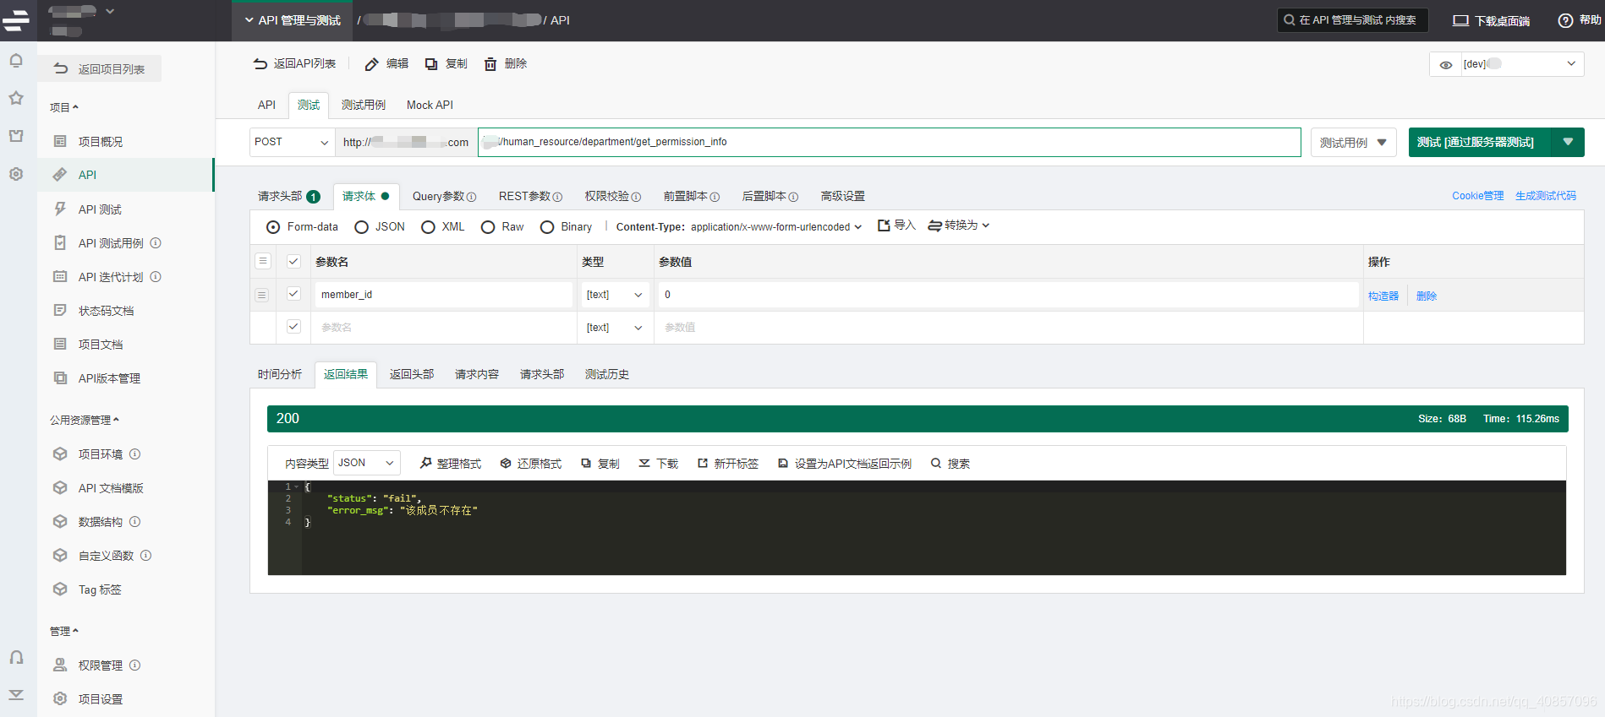Open the REST参数 tab
The image size is (1605, 717).
[x=530, y=196]
